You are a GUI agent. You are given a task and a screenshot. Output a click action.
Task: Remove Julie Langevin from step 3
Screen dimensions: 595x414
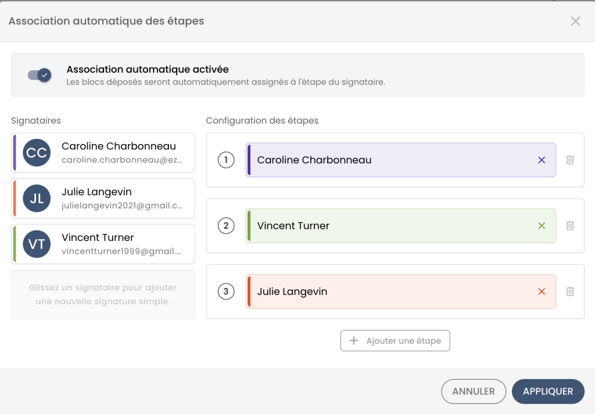tap(542, 291)
